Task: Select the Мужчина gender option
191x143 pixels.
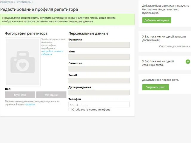Action: 20,95
